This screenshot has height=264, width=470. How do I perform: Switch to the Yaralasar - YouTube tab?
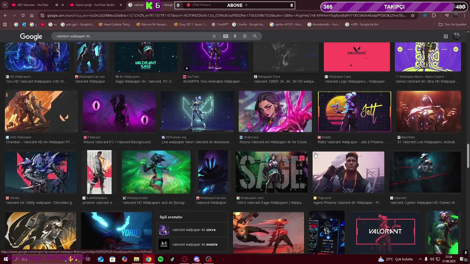coord(33,5)
